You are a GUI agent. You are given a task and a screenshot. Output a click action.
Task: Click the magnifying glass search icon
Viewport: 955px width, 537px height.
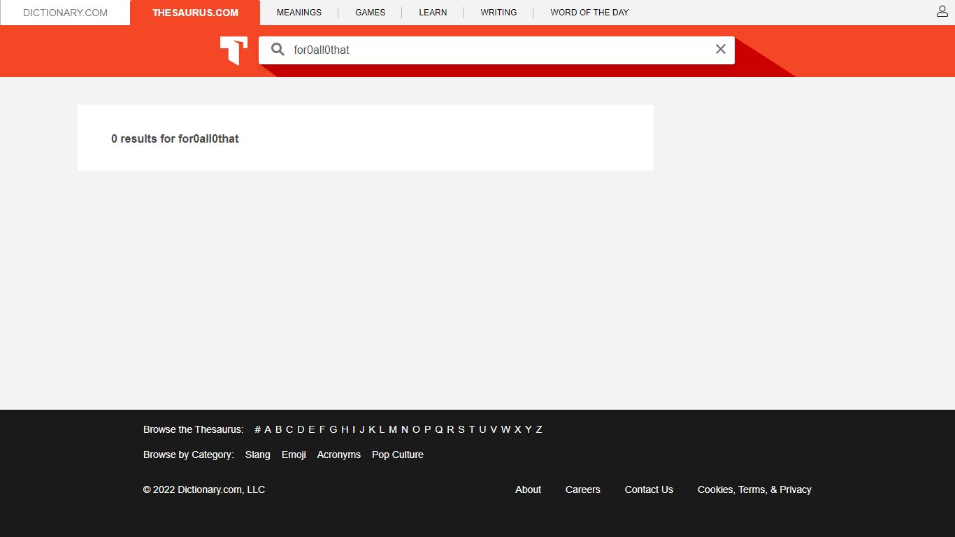point(278,50)
